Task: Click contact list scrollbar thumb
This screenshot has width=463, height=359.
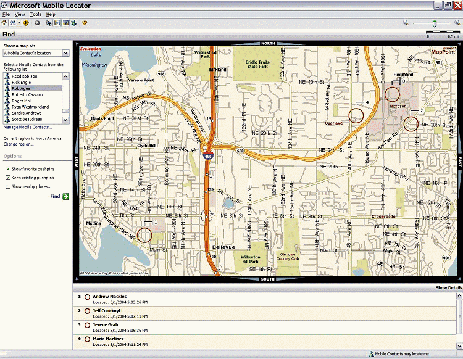Action: tap(65, 111)
